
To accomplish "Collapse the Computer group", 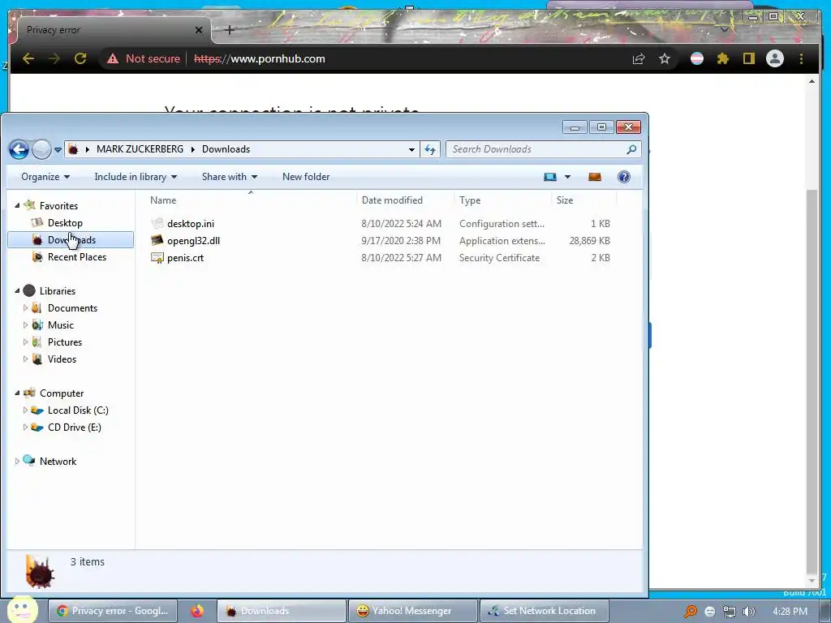I will tap(17, 393).
